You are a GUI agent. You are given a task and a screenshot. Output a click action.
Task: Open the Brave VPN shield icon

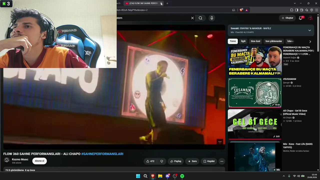tap(312, 10)
